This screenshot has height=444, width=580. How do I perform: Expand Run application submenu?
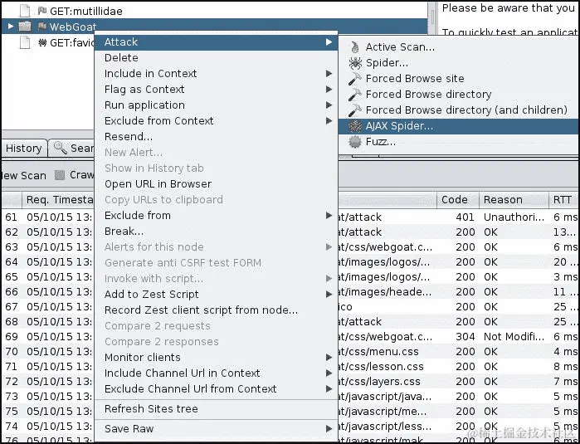click(329, 105)
